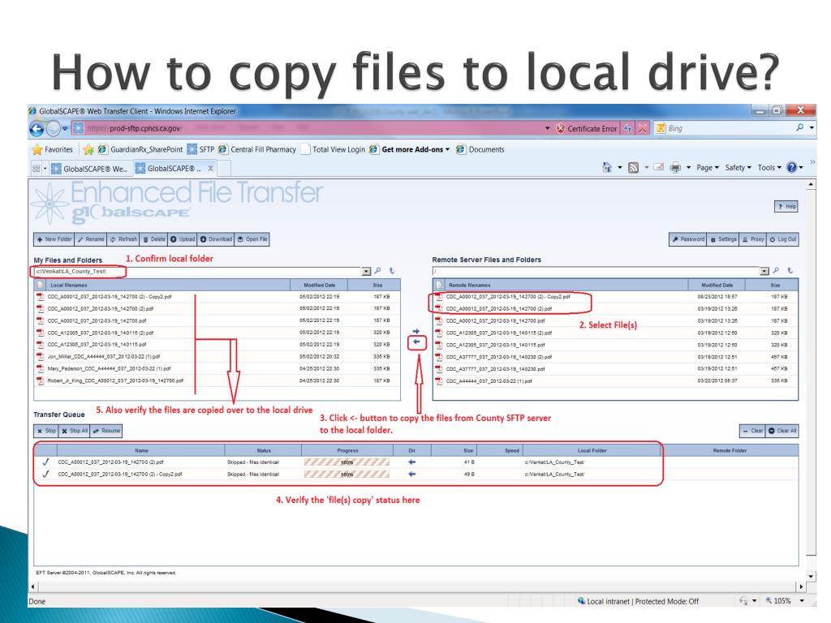Select remote file CDC_A44444_037_2012-03-22 (1).pdf

coord(615,381)
